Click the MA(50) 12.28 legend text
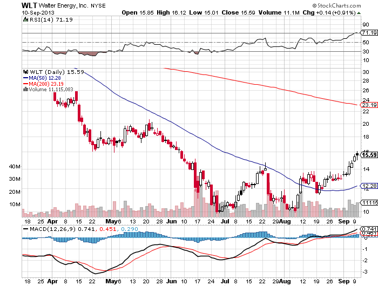378x286 pixels. [x=45, y=78]
